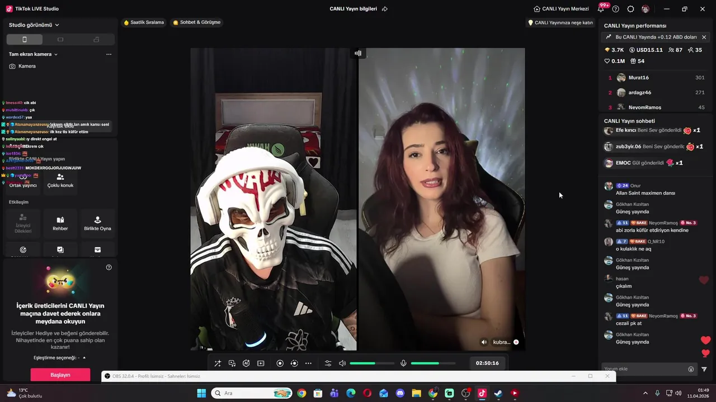
Task: Click the USD15.11 earnings stat
Action: point(646,50)
